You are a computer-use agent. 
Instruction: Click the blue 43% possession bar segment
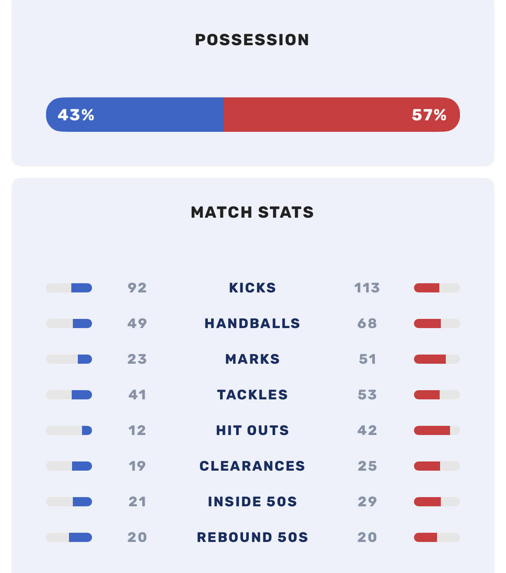135,115
